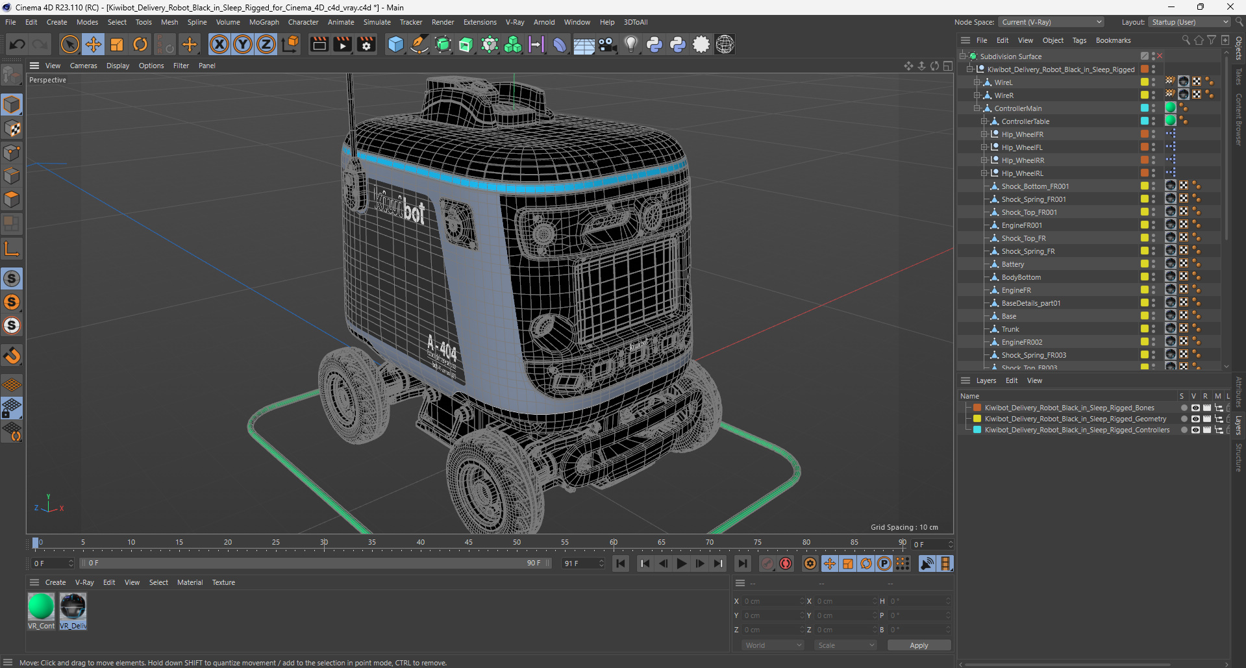
Task: Expand the ControllerTable node
Action: 984,121
